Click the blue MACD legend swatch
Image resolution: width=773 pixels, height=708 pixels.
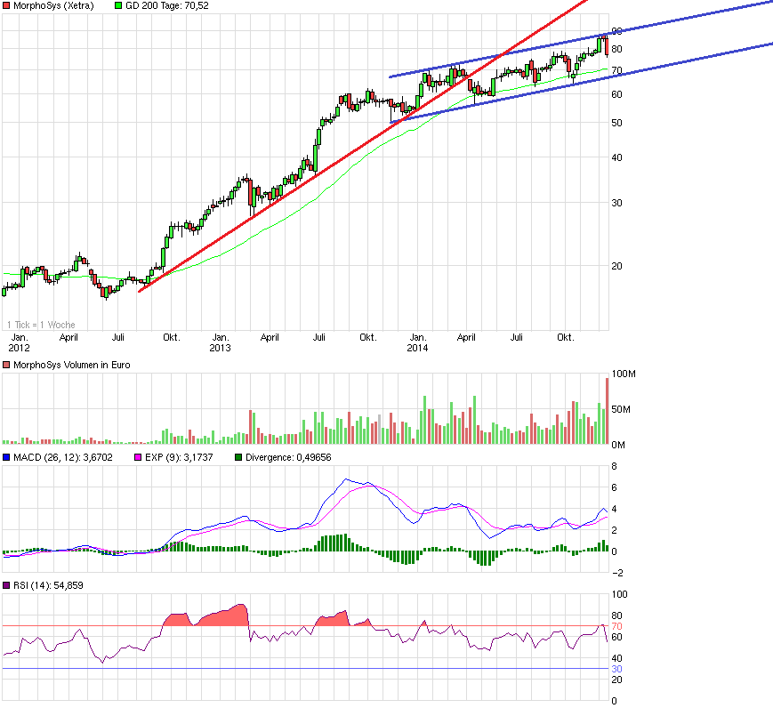coord(6,457)
